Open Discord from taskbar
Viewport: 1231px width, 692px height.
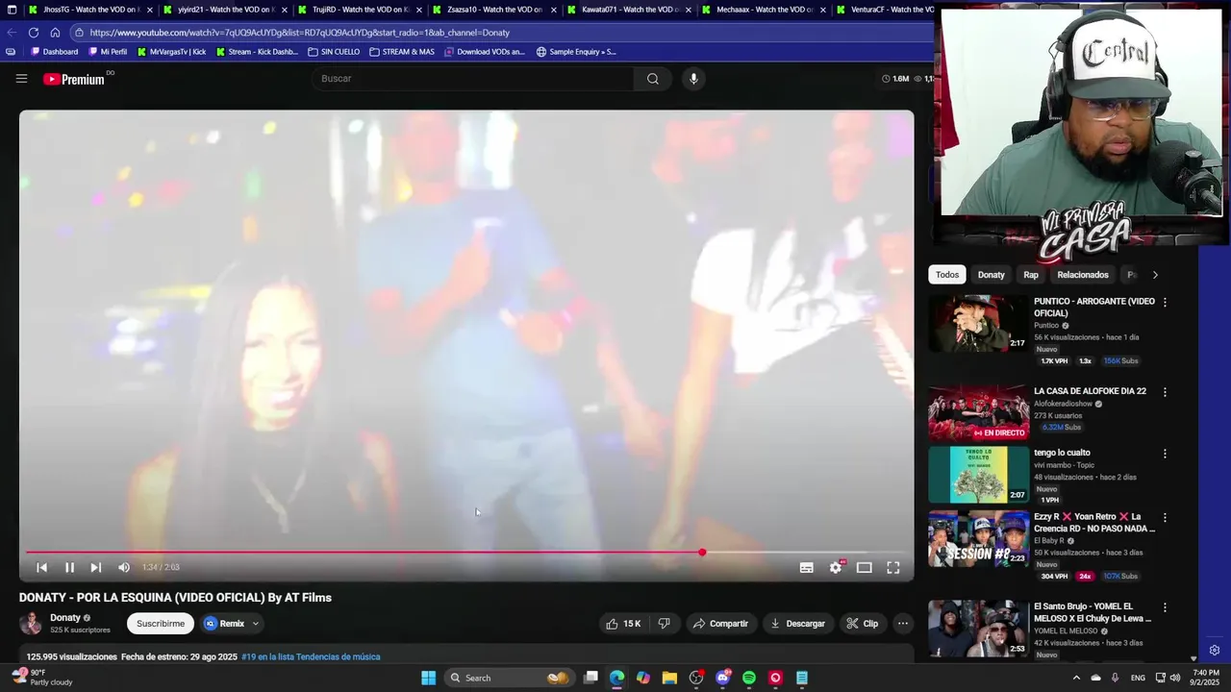pos(723,678)
